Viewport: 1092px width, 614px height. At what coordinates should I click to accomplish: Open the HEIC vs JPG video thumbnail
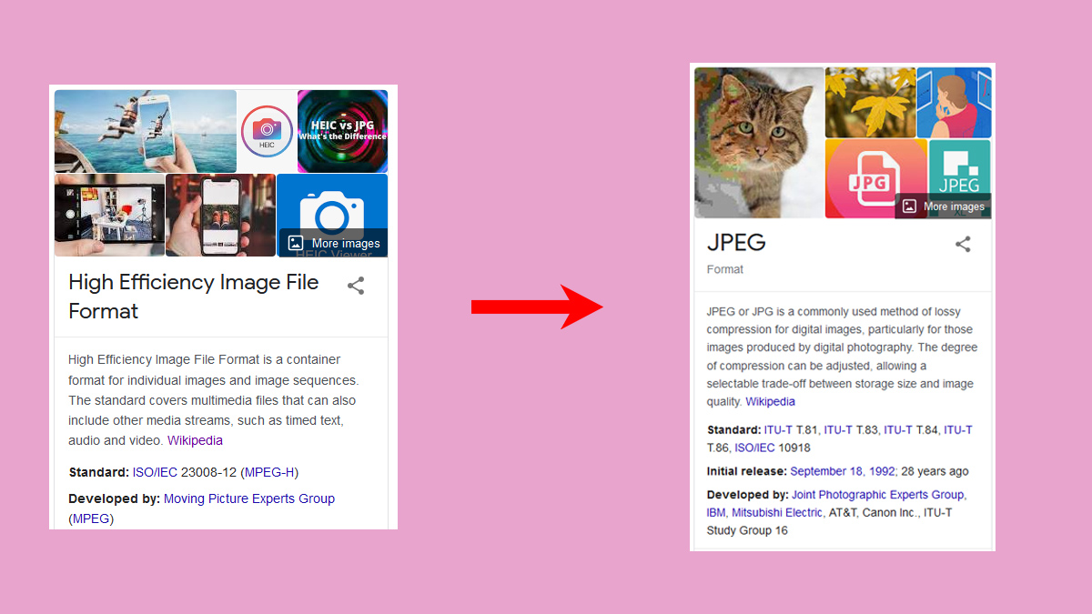[342, 130]
